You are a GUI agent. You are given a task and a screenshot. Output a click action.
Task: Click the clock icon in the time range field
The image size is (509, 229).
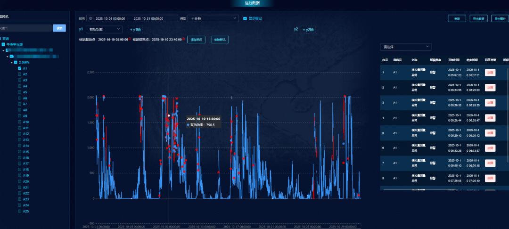[90, 18]
